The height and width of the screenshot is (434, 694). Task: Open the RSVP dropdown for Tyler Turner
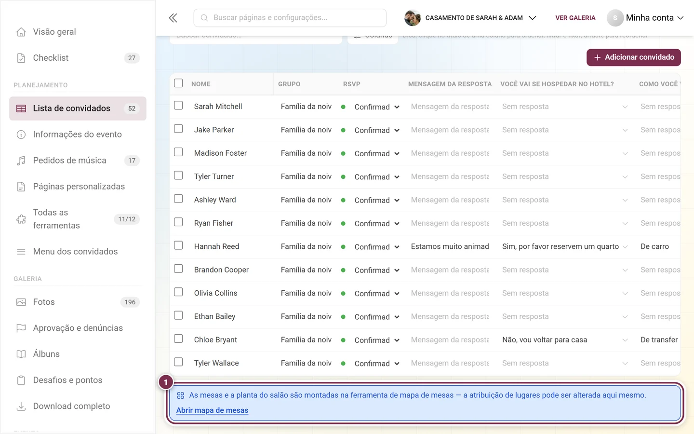377,177
